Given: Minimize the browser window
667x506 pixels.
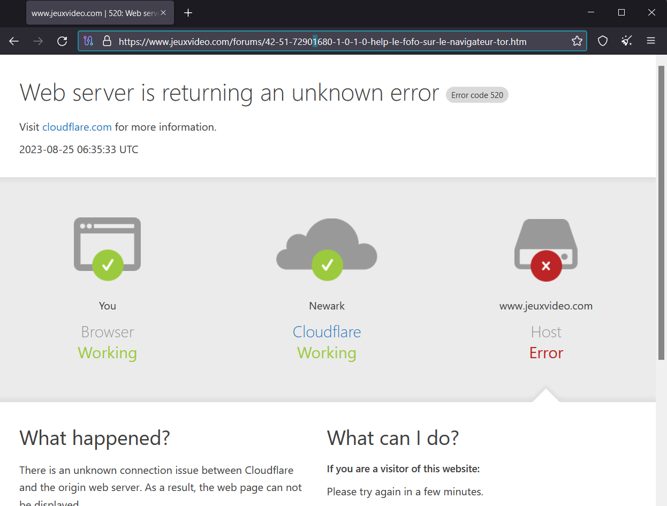Looking at the screenshot, I should pos(592,13).
